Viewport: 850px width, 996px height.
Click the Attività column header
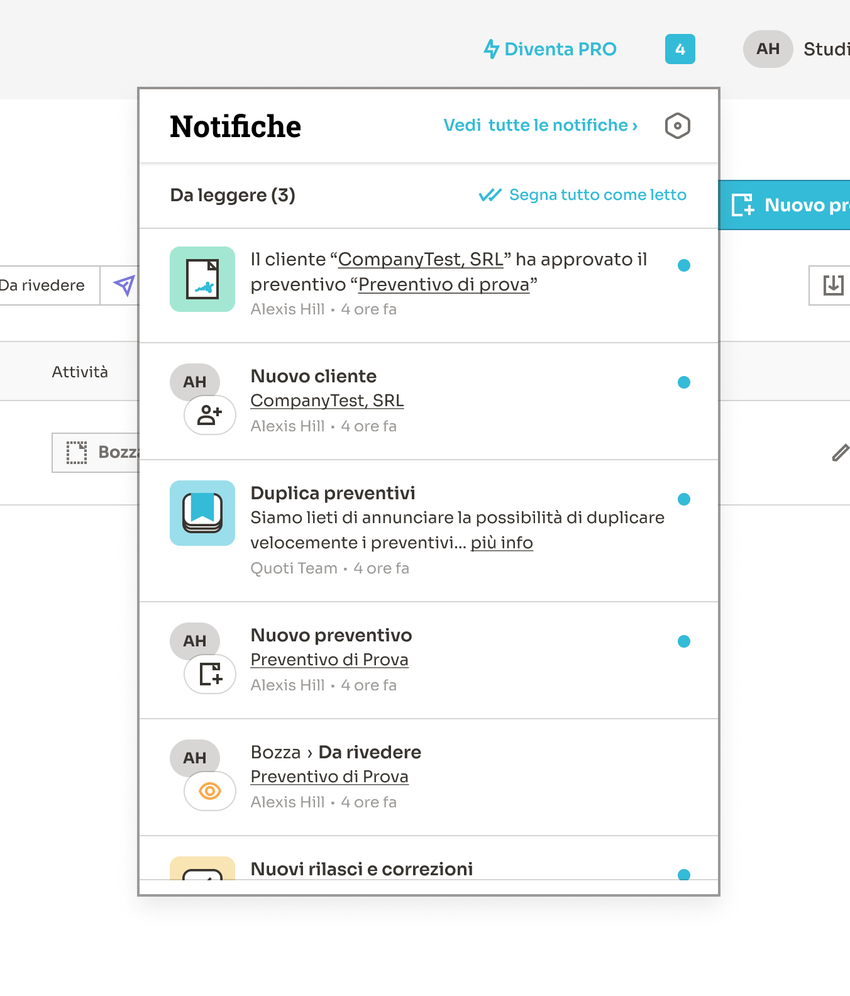pos(80,372)
